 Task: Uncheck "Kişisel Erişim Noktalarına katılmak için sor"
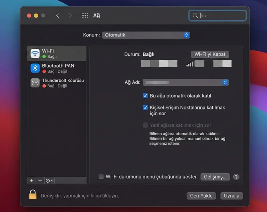click(145, 108)
